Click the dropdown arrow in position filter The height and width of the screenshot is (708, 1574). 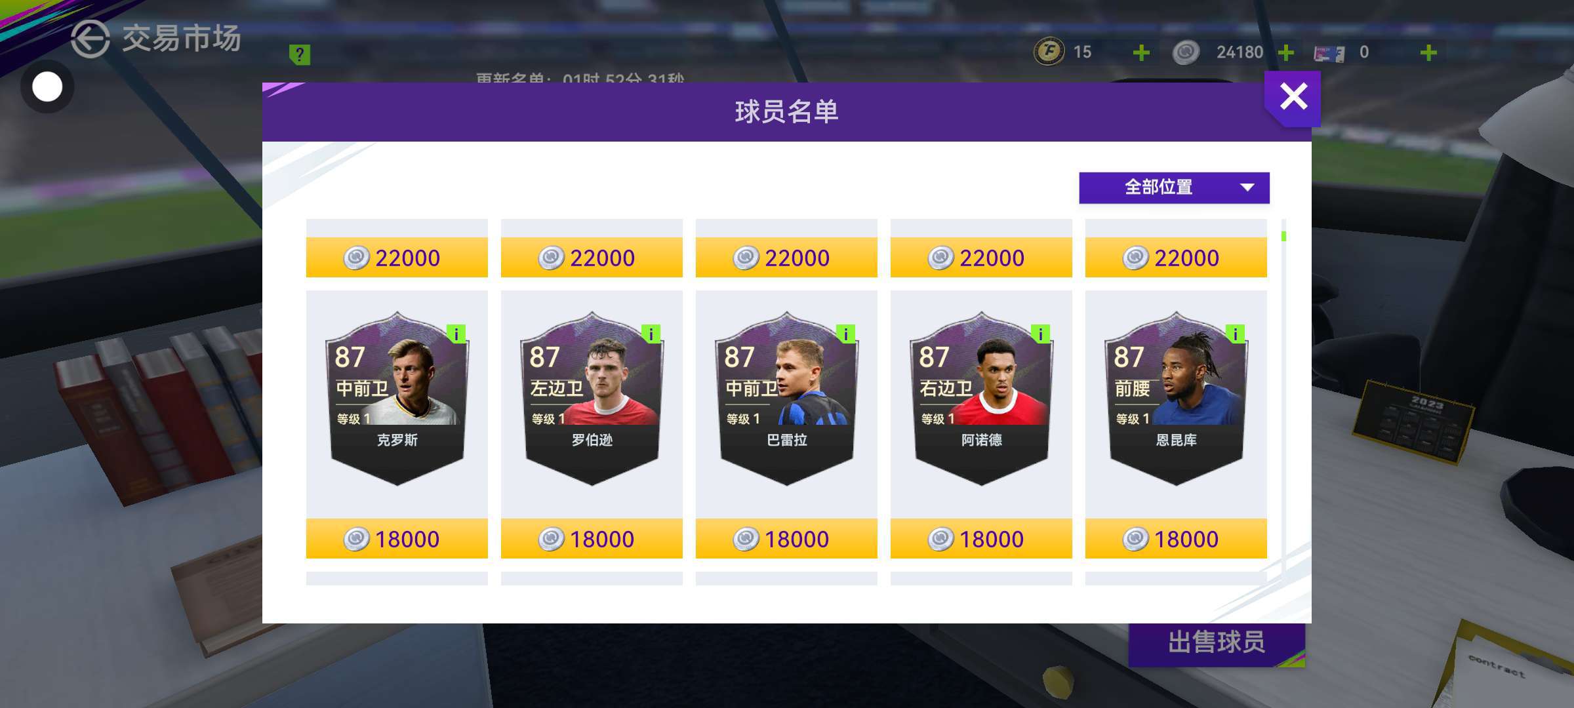coord(1247,187)
